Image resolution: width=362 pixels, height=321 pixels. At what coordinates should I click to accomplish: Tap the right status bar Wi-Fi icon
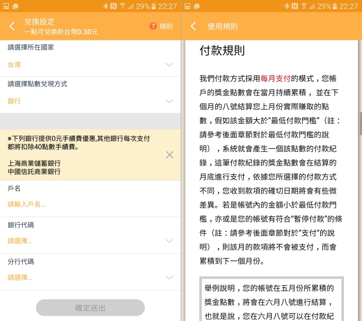[x=304, y=6]
